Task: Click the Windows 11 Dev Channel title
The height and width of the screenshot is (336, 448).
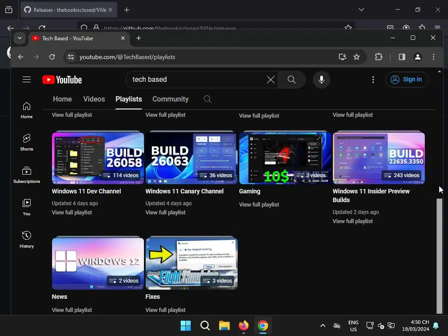Action: click(86, 191)
